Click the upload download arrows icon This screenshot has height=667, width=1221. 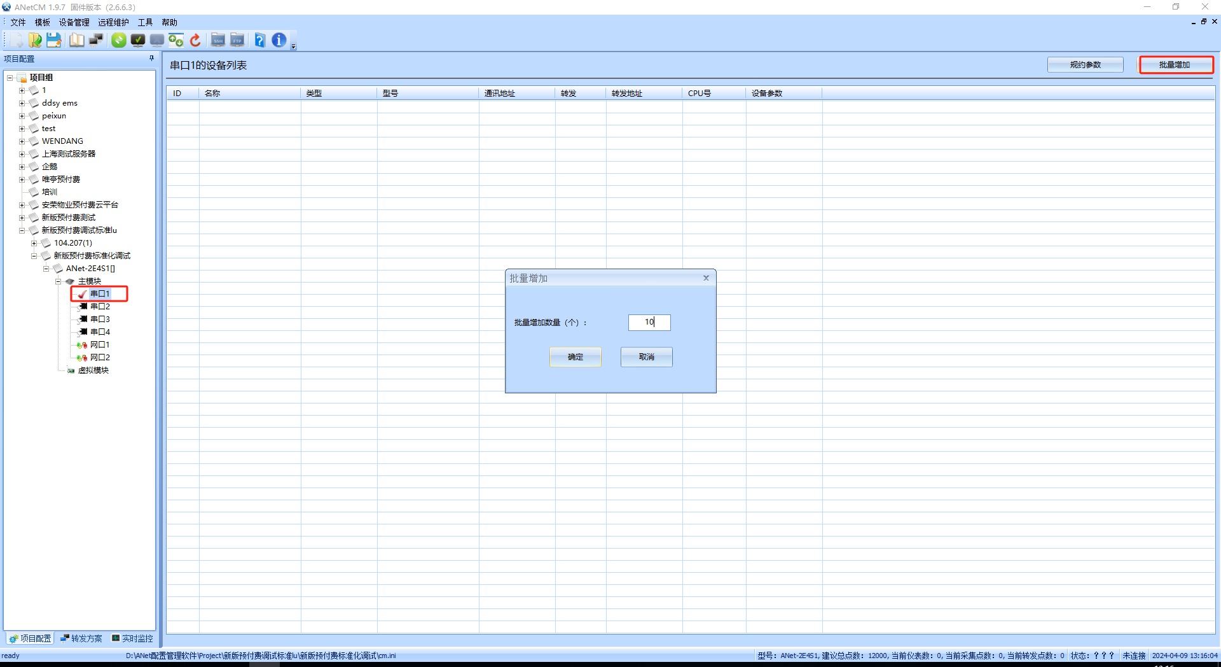click(x=176, y=40)
